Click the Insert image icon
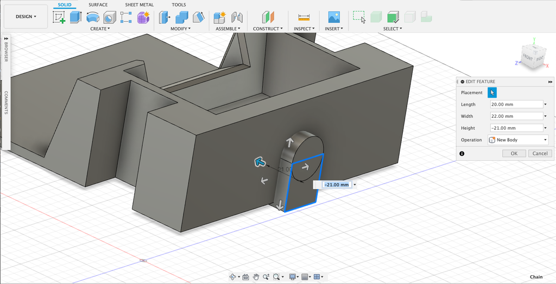 pos(333,17)
